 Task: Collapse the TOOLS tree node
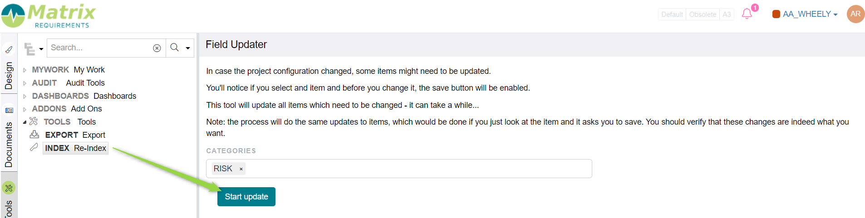click(25, 122)
